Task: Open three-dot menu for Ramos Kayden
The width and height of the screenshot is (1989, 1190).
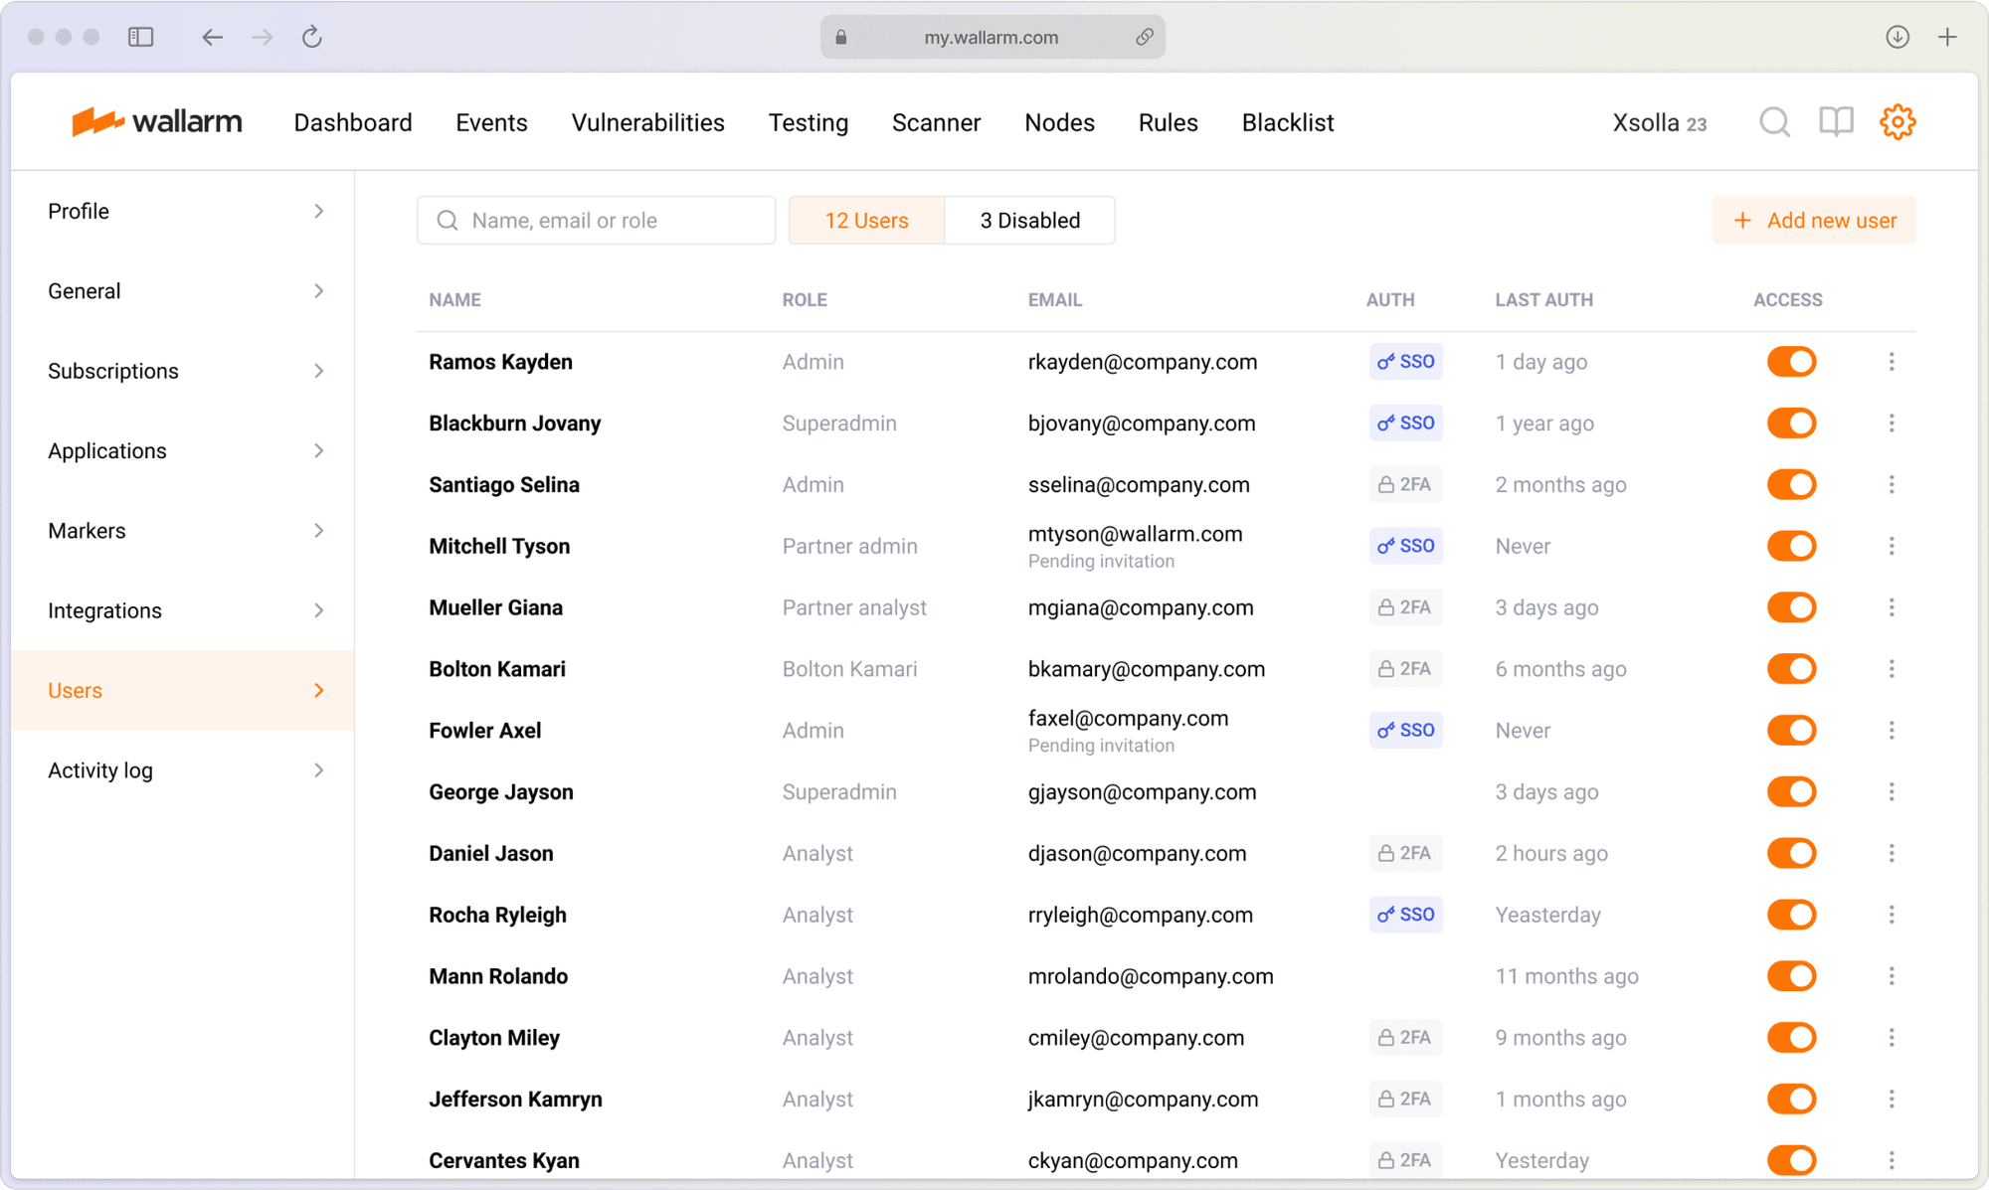Action: coord(1892,362)
